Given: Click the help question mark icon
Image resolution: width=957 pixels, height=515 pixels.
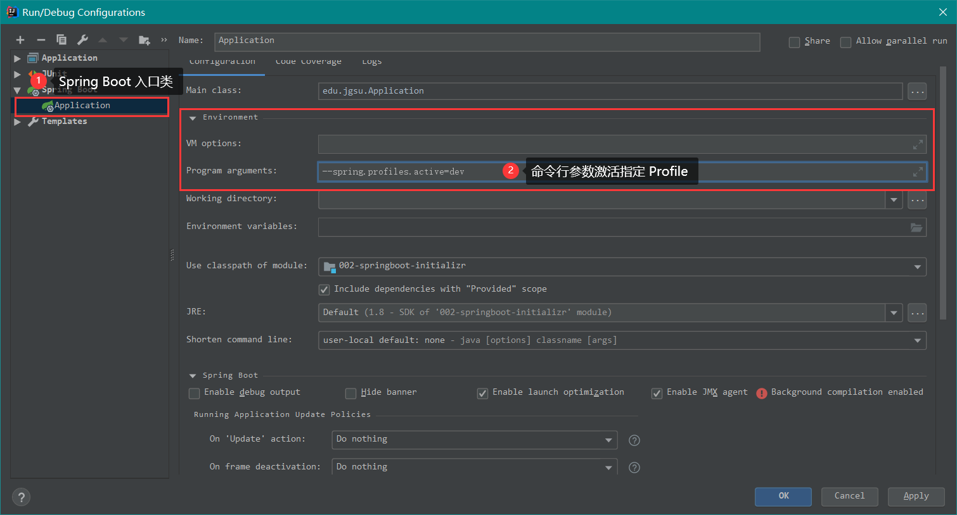Looking at the screenshot, I should [21, 497].
